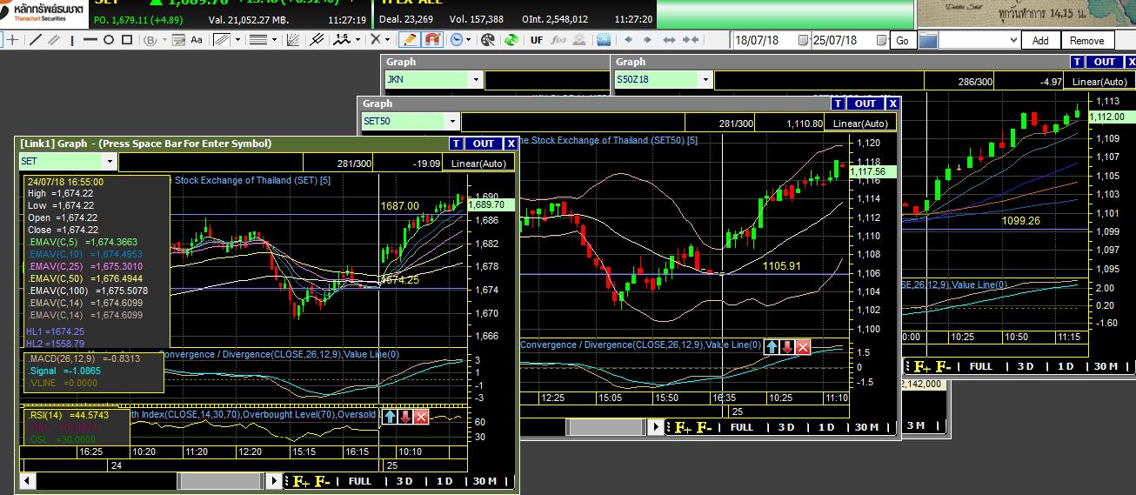Screen dimensions: 1136x495
Task: Select the trend line drawing tool
Action: click(36, 40)
